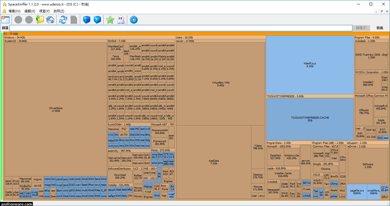Go up one folder level icon
The width and height of the screenshot is (390, 206).
tap(40, 20)
